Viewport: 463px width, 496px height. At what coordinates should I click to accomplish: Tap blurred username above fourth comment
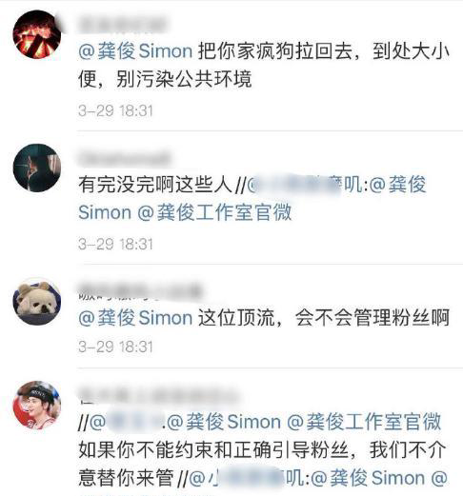(x=157, y=396)
